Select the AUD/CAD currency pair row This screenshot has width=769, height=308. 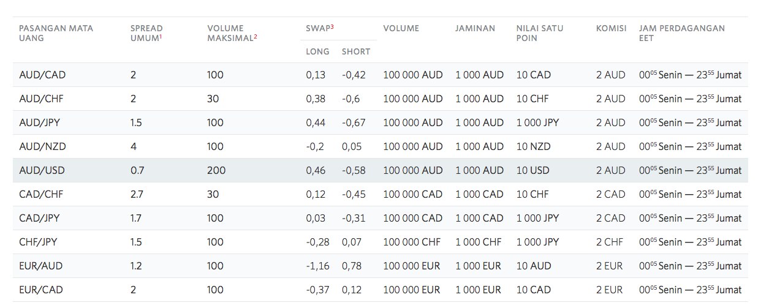click(381, 75)
